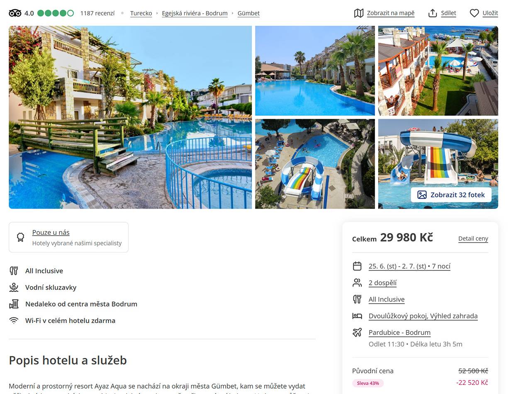
Task: Open the Turecko breadcrumb link
Action: (141, 13)
